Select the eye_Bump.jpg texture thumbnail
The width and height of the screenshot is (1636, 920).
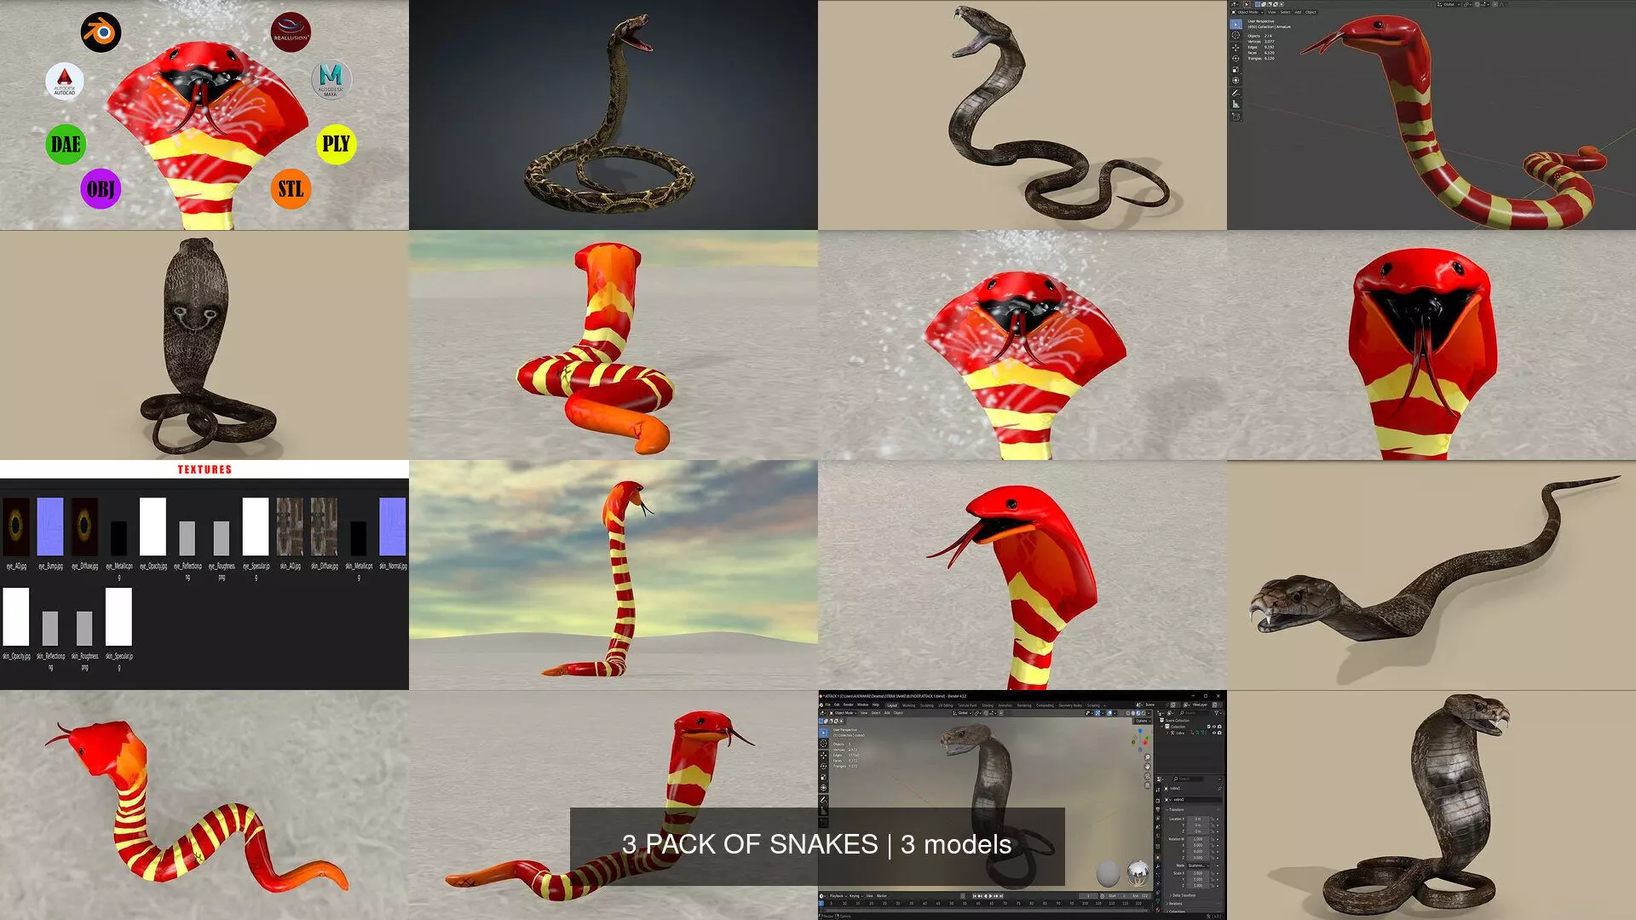point(50,526)
